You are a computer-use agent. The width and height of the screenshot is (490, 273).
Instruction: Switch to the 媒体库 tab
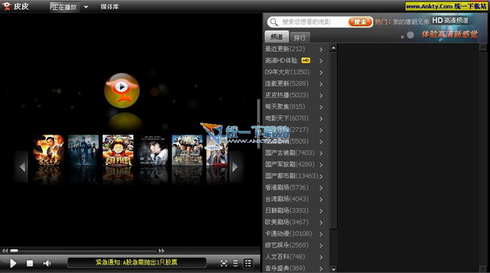[x=110, y=7]
